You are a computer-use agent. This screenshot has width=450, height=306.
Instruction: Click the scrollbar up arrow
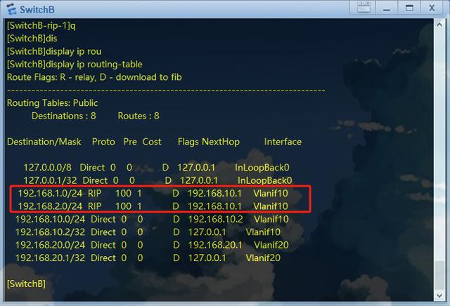[439, 25]
